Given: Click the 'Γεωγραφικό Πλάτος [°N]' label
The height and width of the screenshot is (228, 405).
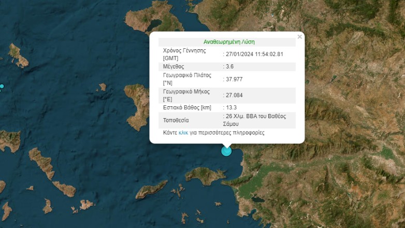Looking at the screenshot, I should click(x=187, y=79).
